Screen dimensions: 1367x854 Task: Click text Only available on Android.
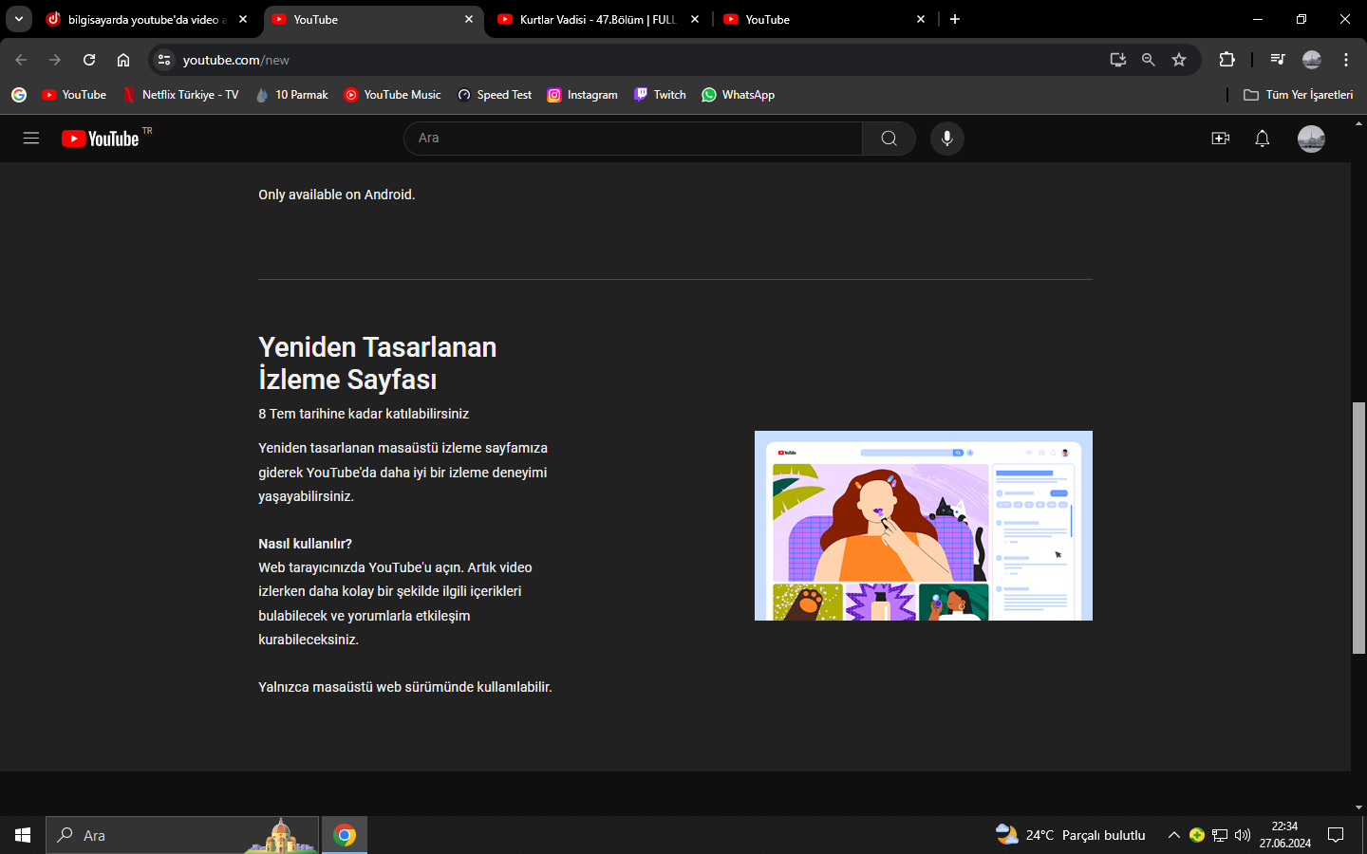[x=337, y=195]
